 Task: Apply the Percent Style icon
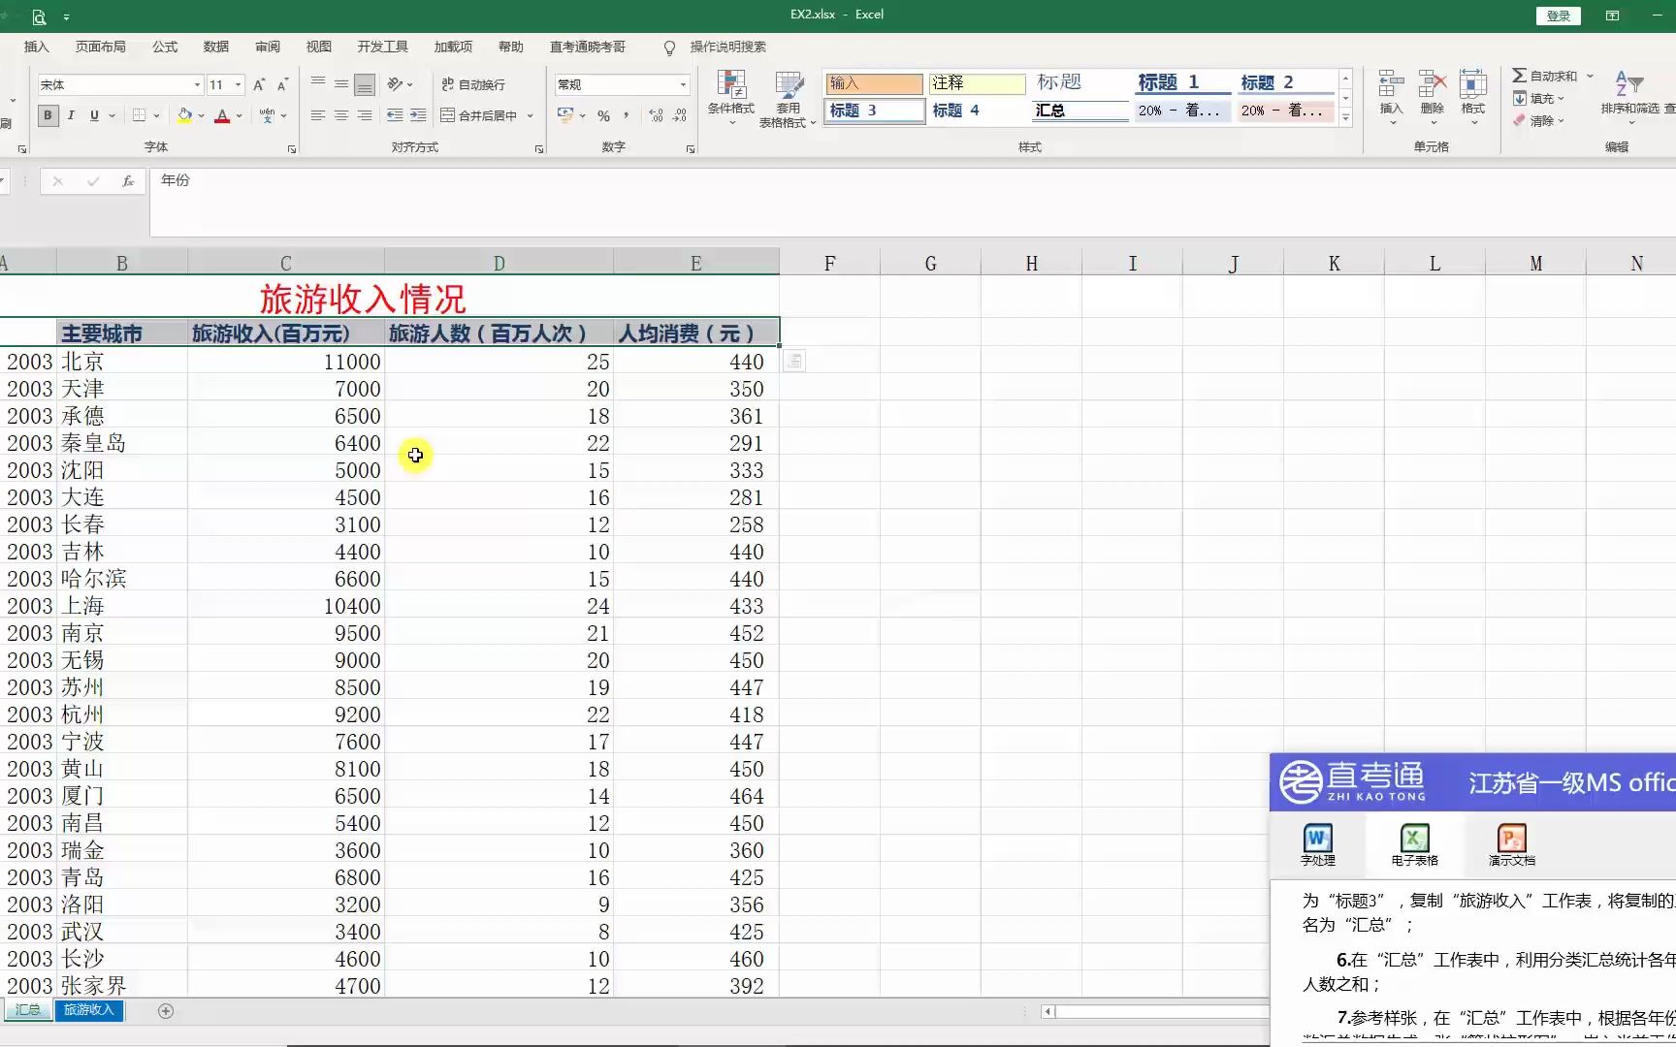pos(602,115)
